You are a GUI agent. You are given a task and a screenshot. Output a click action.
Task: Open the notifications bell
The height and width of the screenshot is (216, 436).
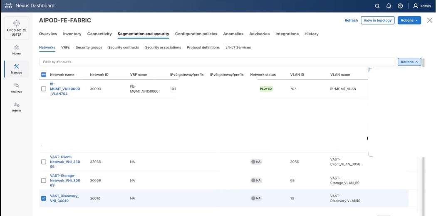389,6
